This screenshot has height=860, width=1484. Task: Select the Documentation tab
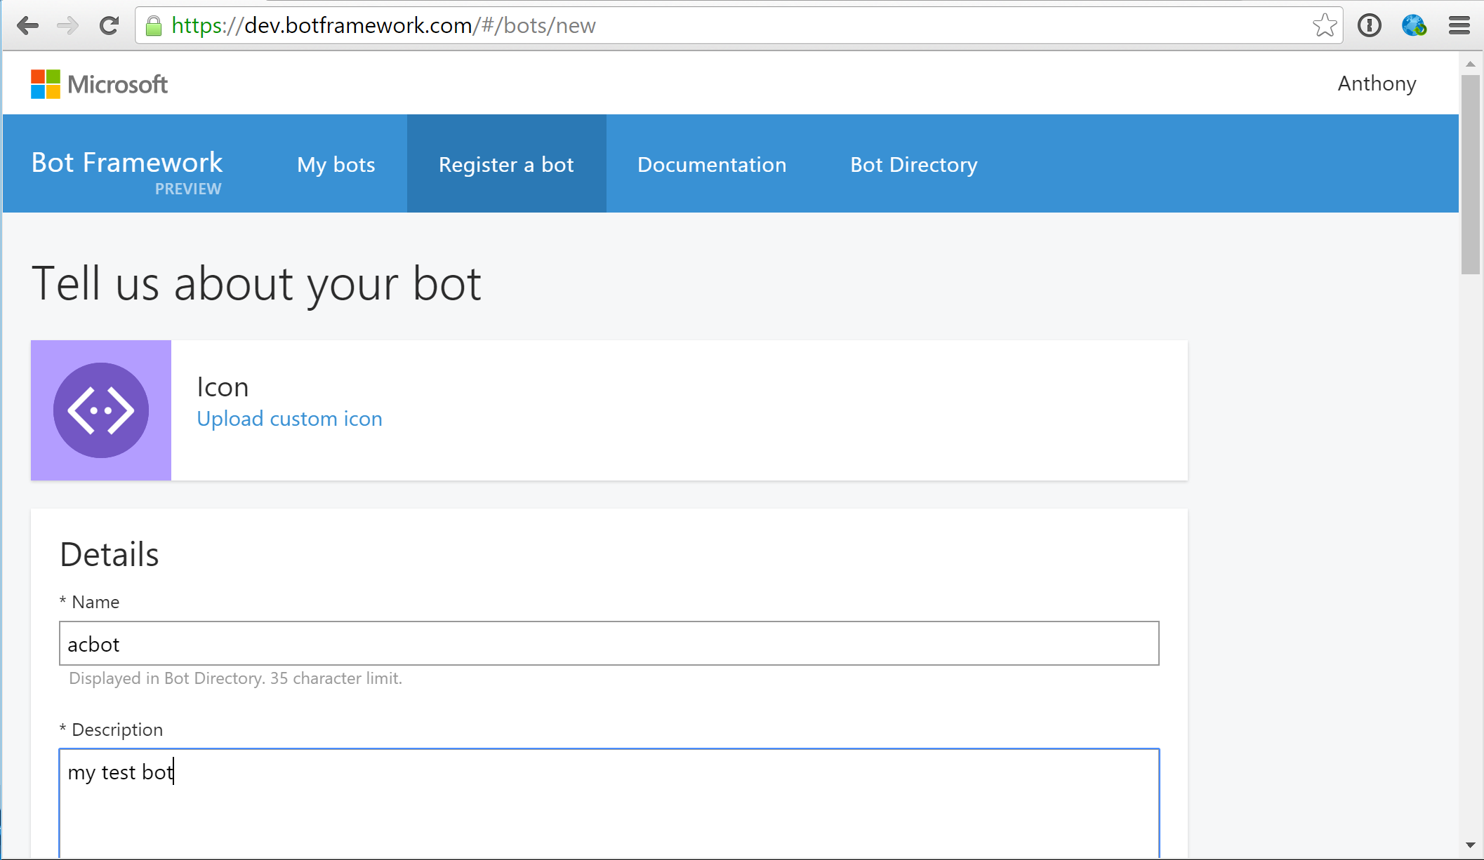(x=712, y=164)
